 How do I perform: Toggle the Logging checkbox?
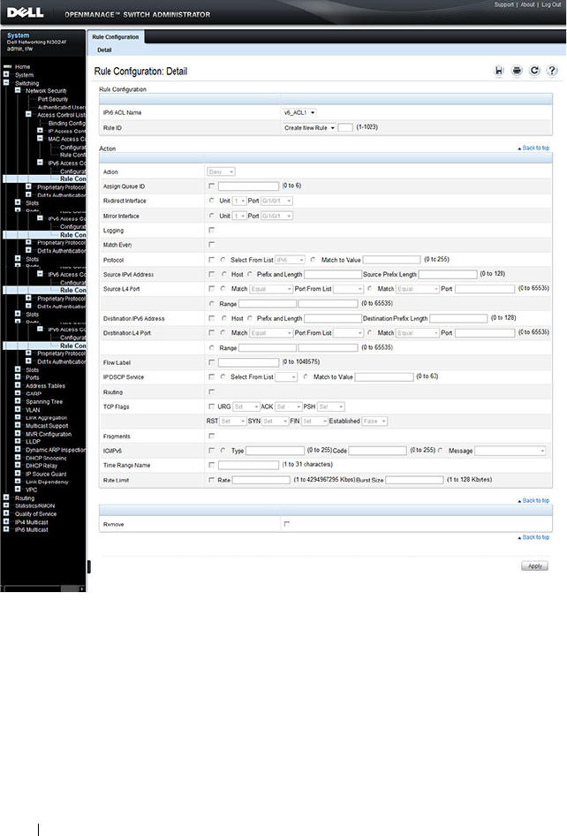click(x=212, y=231)
